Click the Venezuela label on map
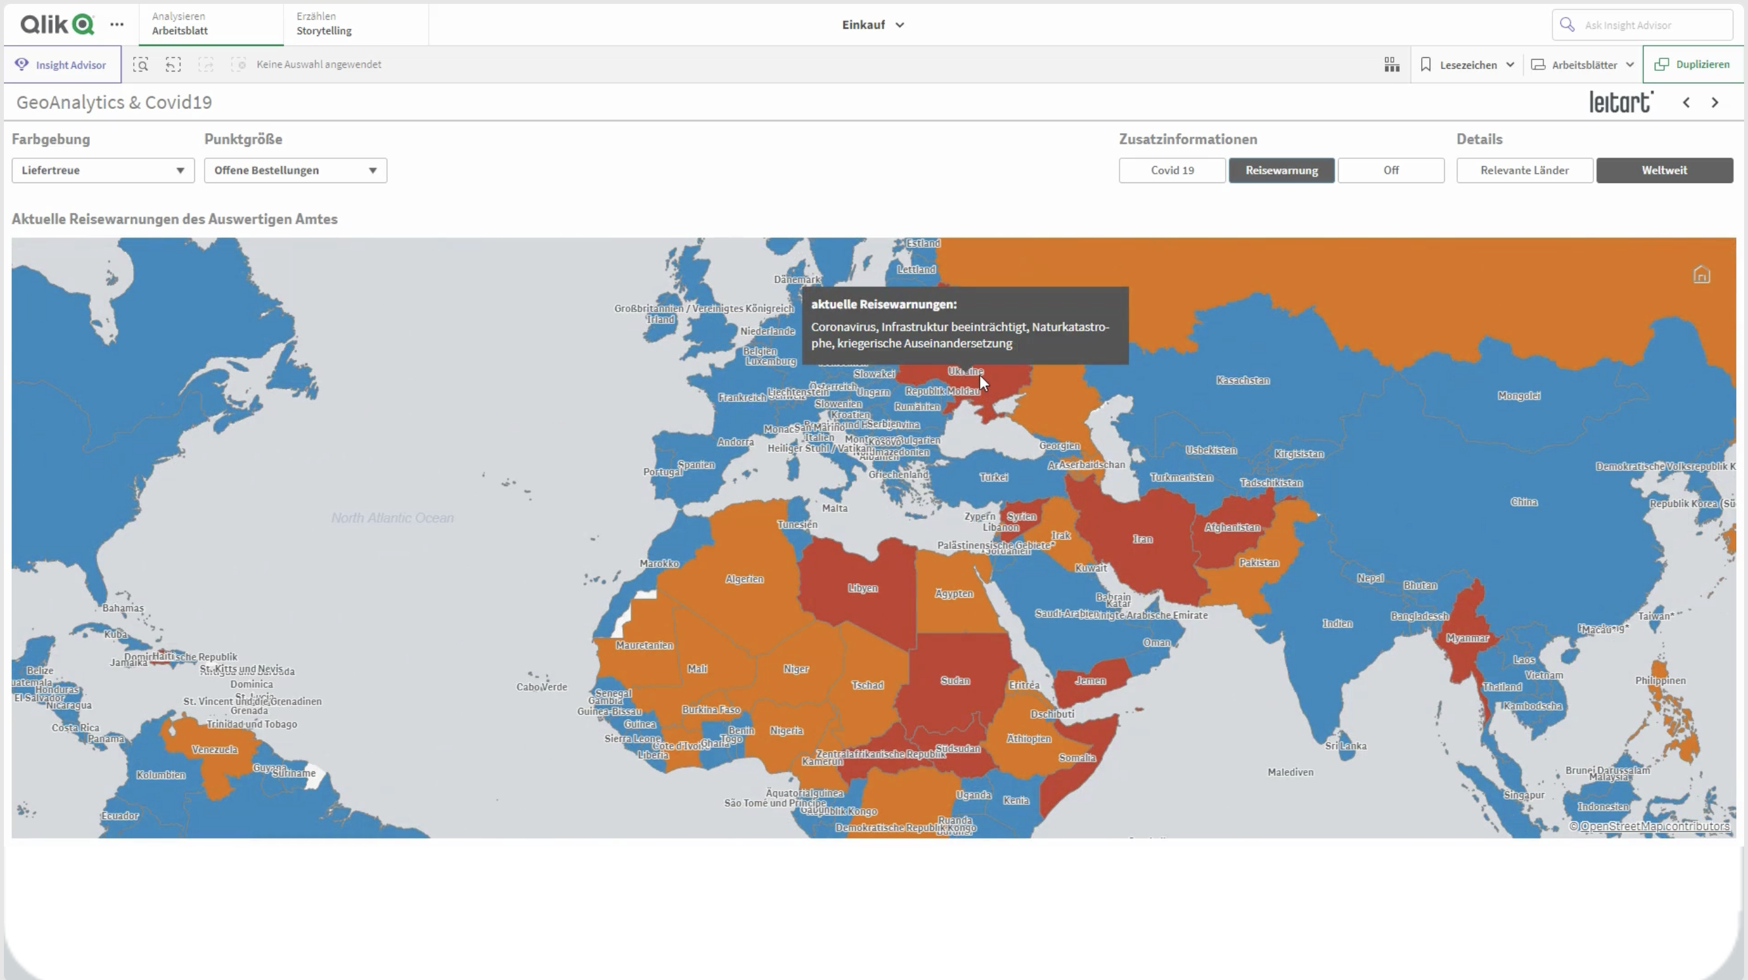Viewport: 1748px width, 980px height. (215, 749)
